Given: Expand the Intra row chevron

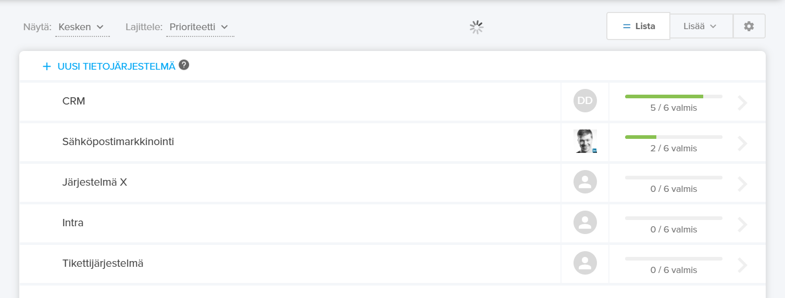Looking at the screenshot, I should [743, 225].
